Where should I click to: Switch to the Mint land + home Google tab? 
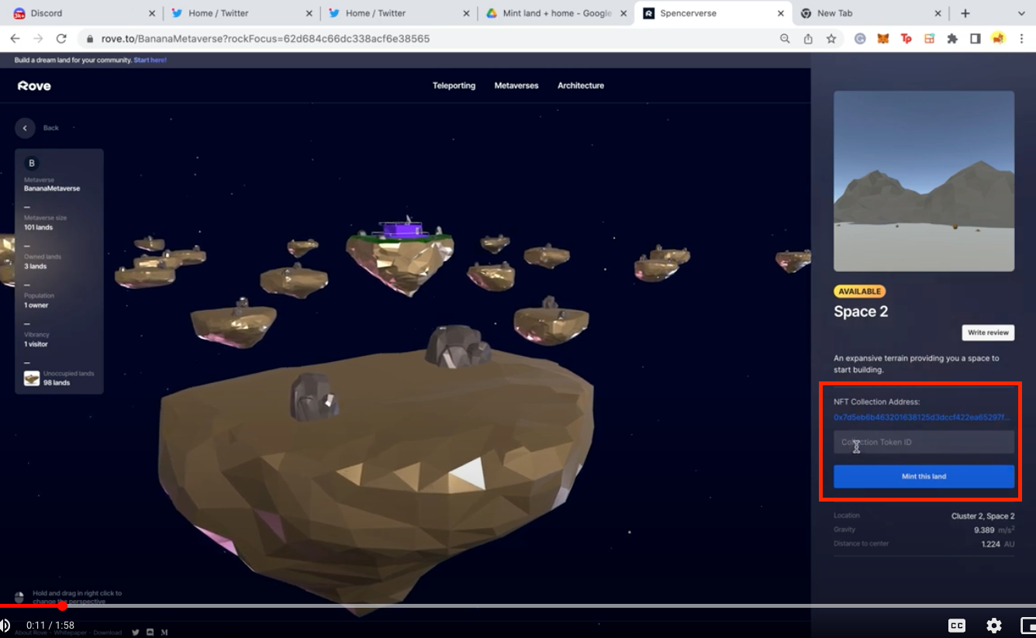click(x=555, y=13)
